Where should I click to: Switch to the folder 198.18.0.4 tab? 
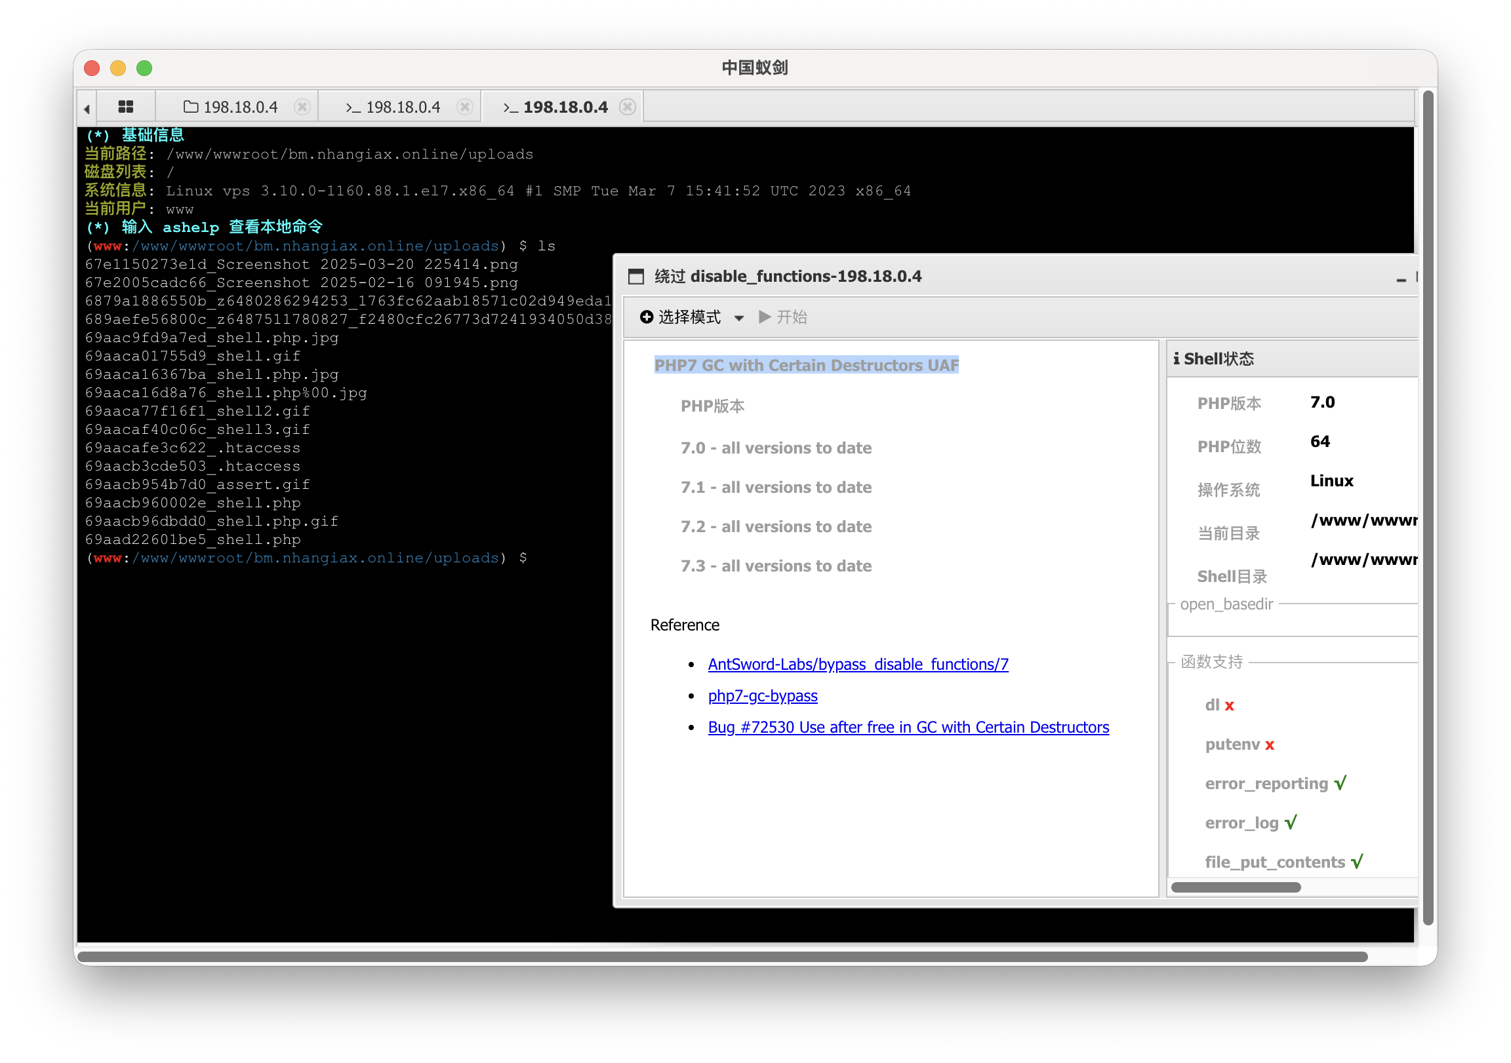tap(232, 107)
